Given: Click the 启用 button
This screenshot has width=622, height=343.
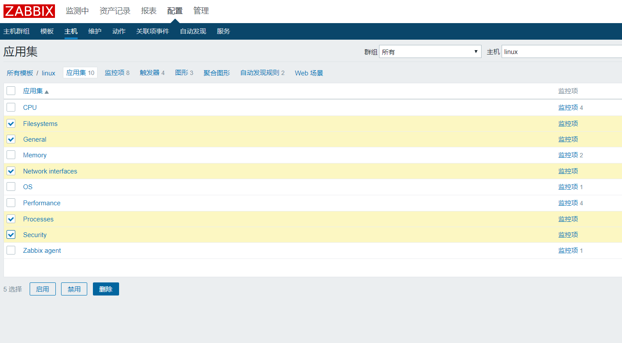Looking at the screenshot, I should [43, 289].
